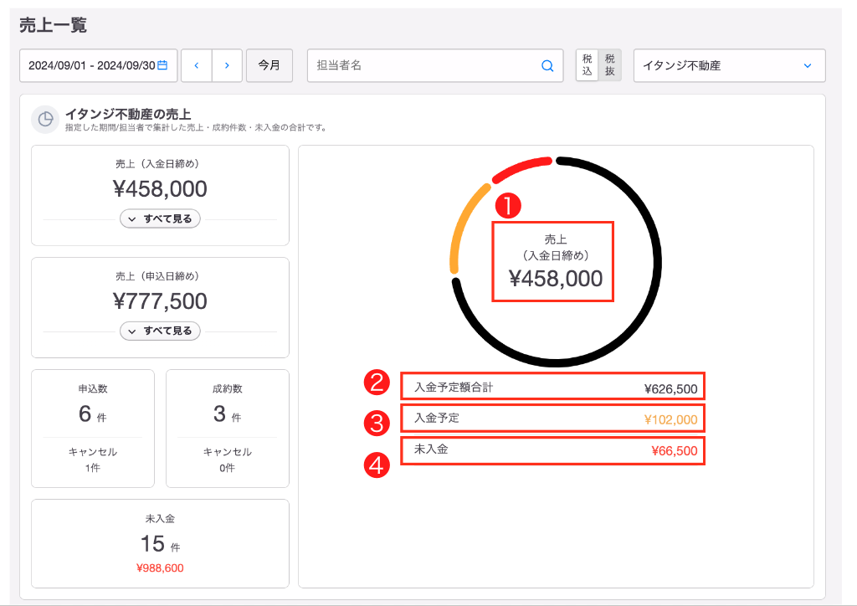Click the 担当者名 search input field
This screenshot has height=606, width=857.
(435, 65)
